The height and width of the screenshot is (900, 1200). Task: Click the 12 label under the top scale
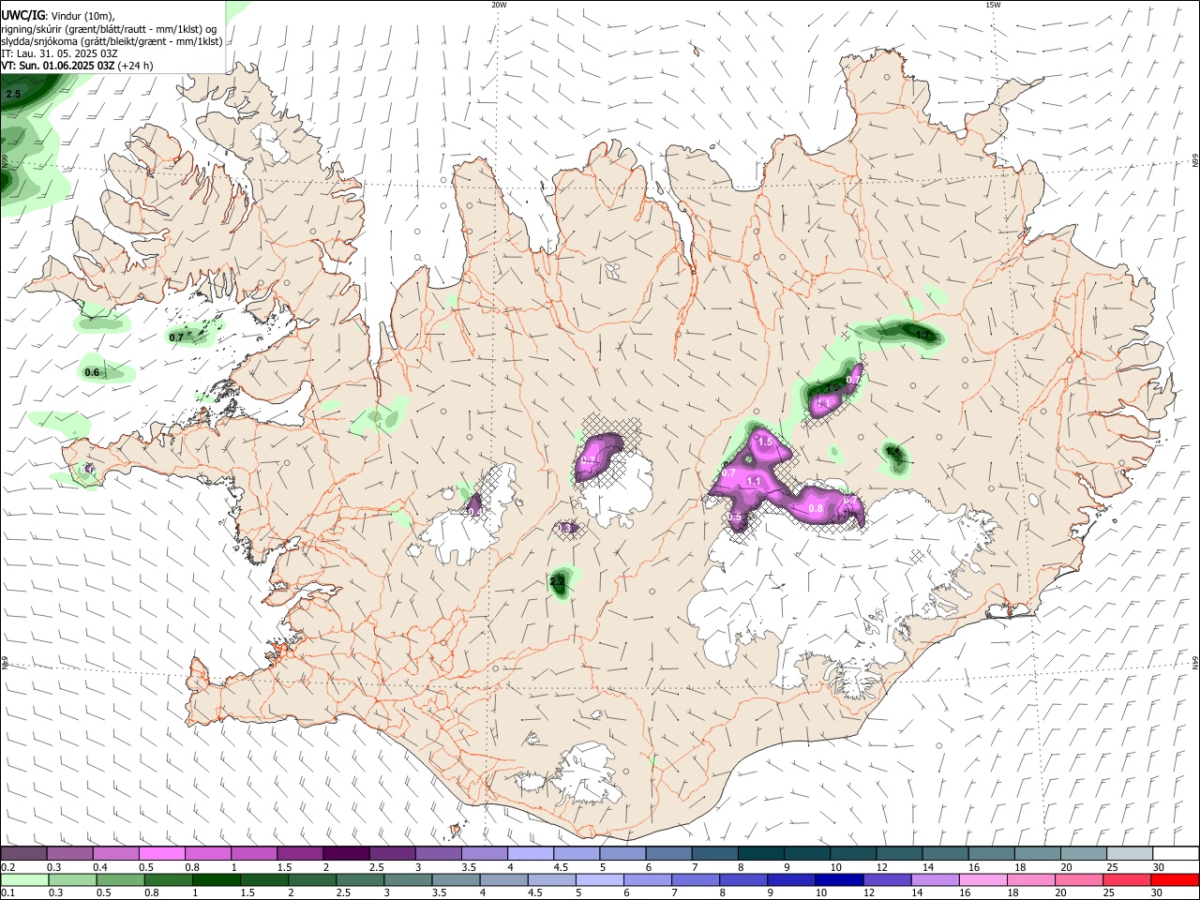click(880, 867)
